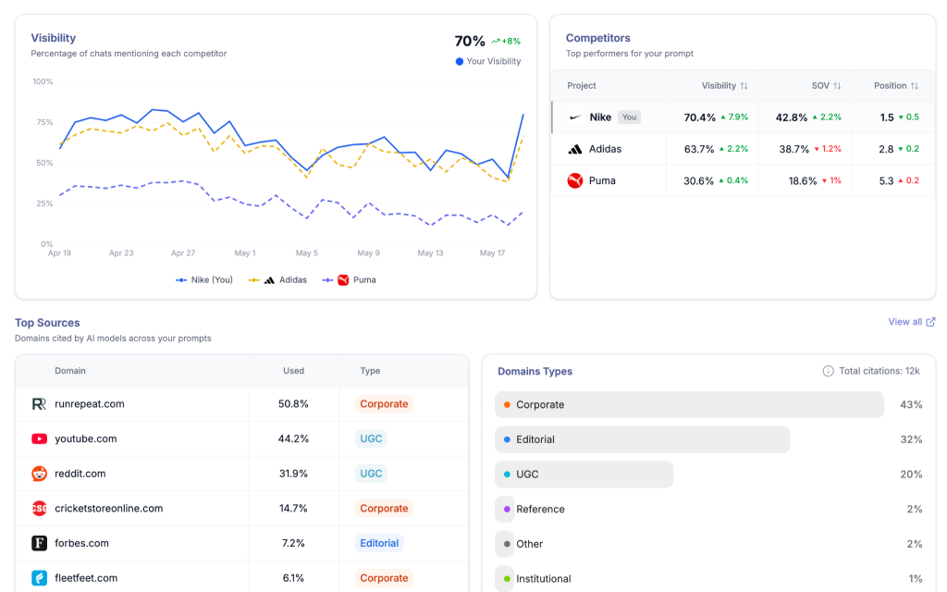Click the UGC tag on youtube.com row

(x=371, y=438)
